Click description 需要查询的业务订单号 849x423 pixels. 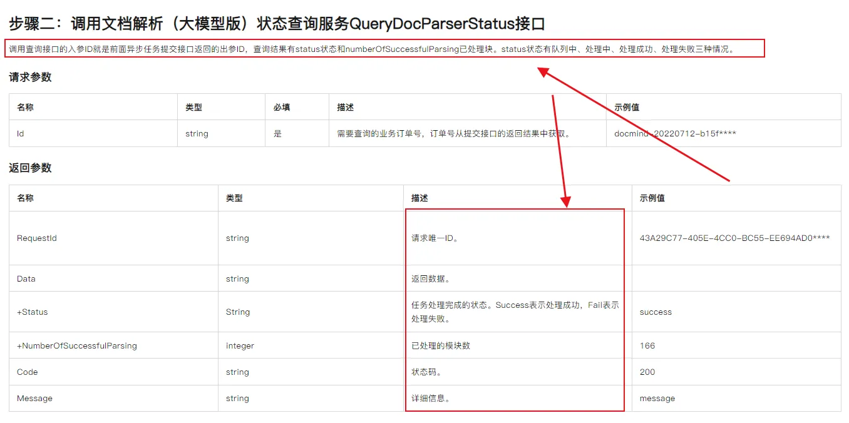tap(455, 133)
